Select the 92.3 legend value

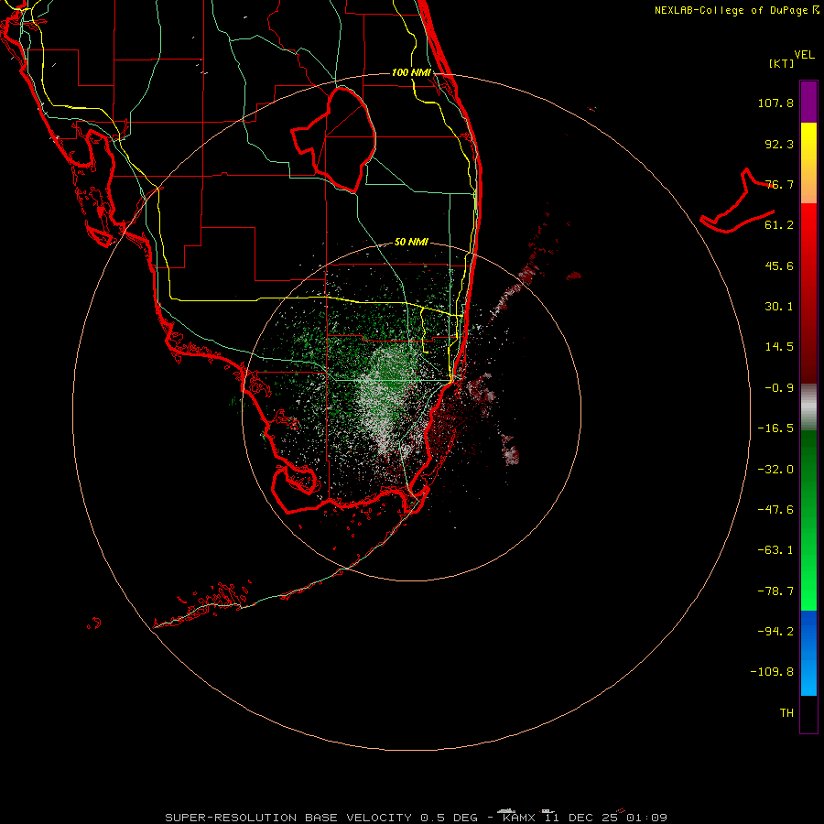(x=779, y=144)
